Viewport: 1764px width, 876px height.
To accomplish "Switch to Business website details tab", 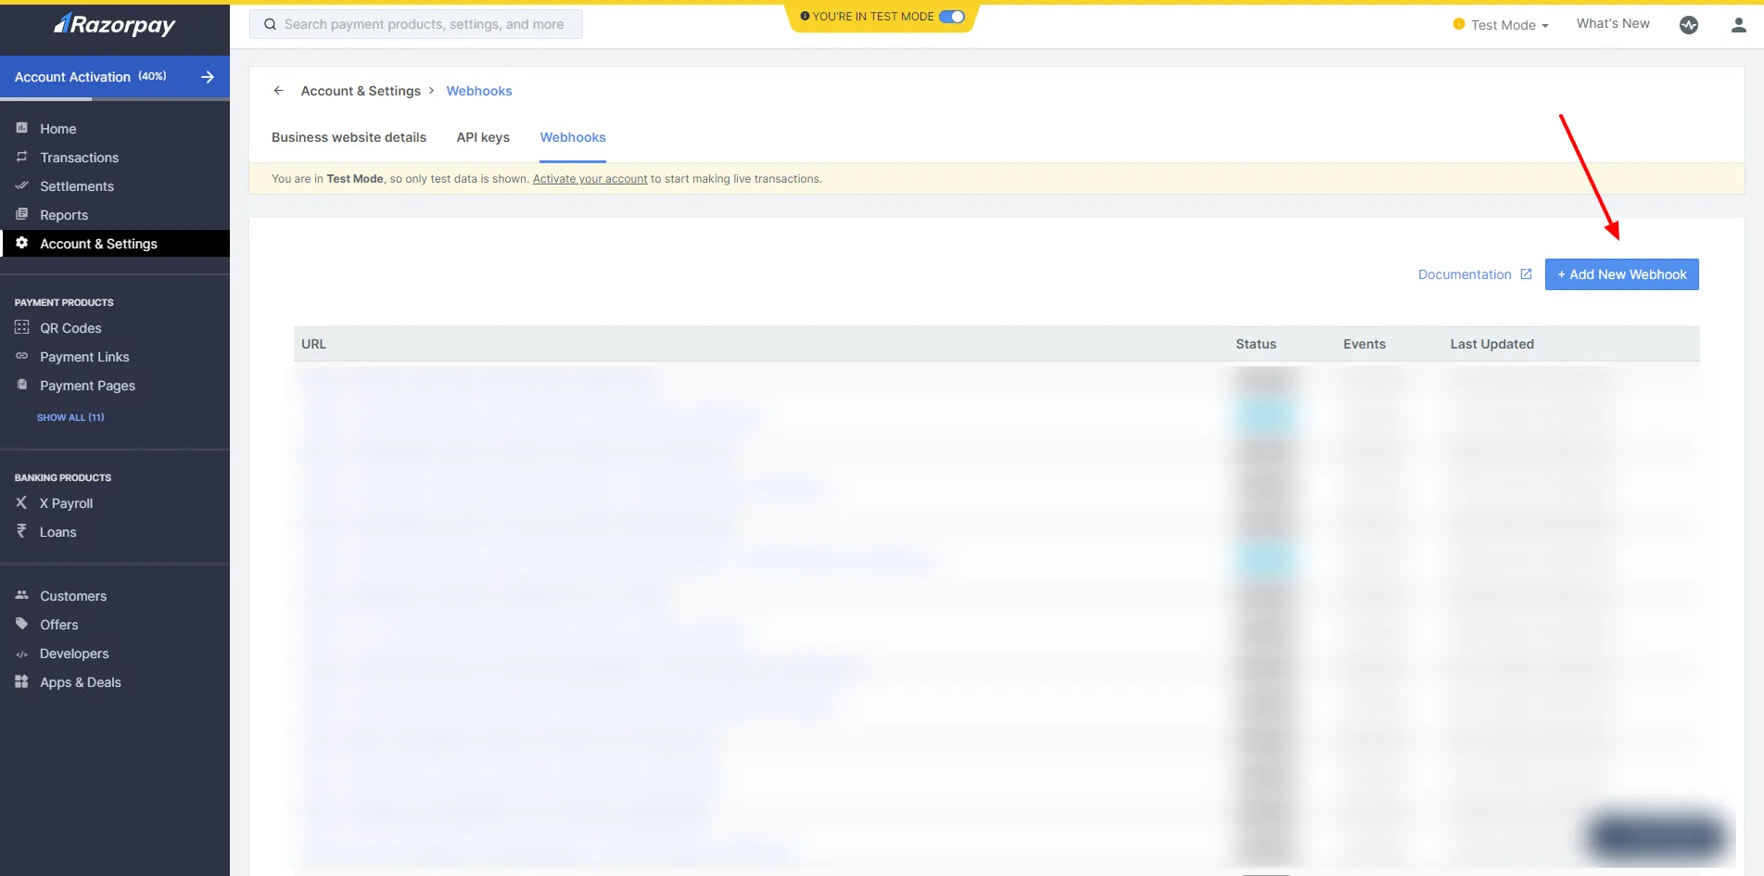I will [x=349, y=137].
